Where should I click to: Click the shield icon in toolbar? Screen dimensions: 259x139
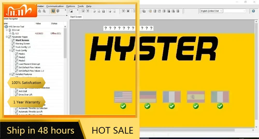click(58, 11)
